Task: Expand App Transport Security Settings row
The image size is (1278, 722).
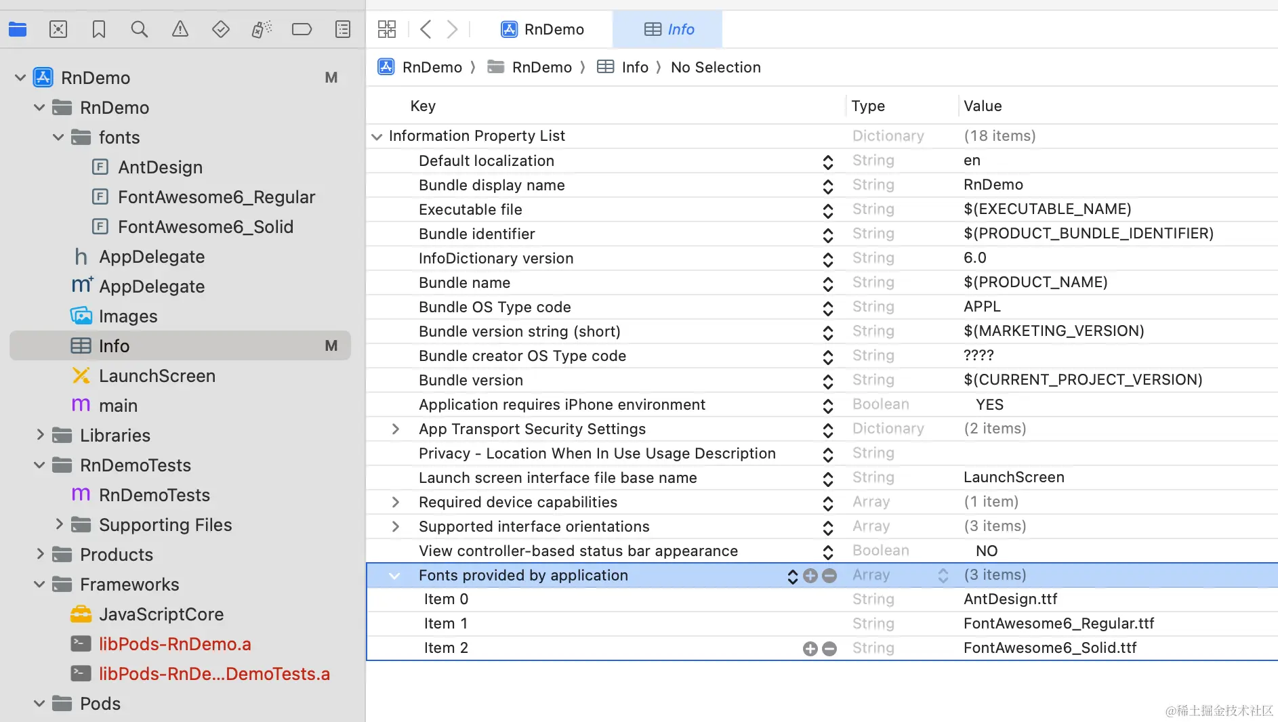Action: [396, 429]
